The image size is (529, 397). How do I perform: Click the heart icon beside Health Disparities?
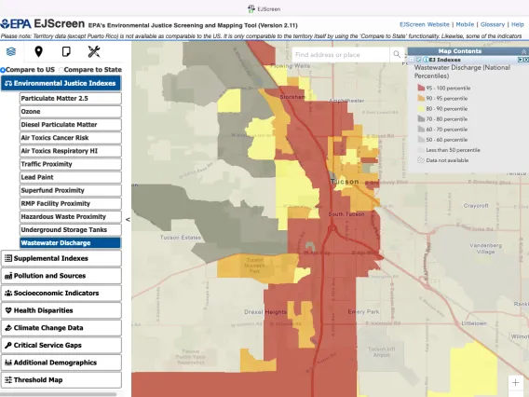[8, 310]
